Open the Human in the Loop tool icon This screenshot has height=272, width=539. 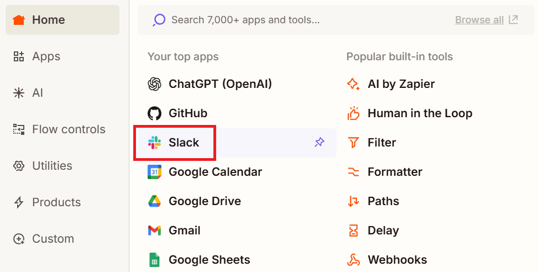tap(353, 113)
